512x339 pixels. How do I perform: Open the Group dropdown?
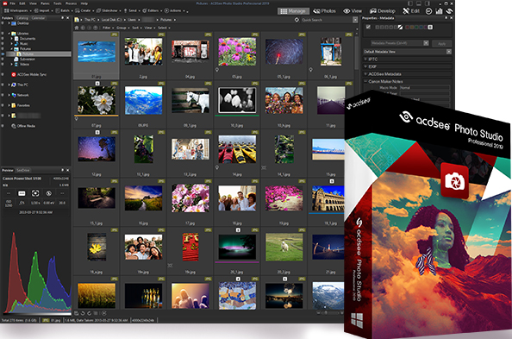pos(122,28)
